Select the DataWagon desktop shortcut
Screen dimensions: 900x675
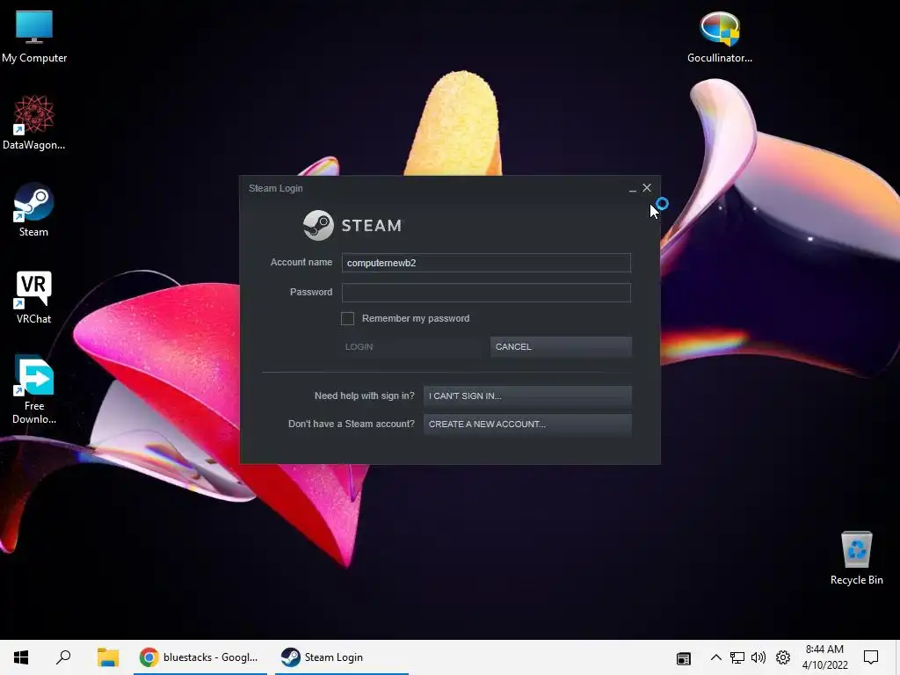[x=34, y=123]
